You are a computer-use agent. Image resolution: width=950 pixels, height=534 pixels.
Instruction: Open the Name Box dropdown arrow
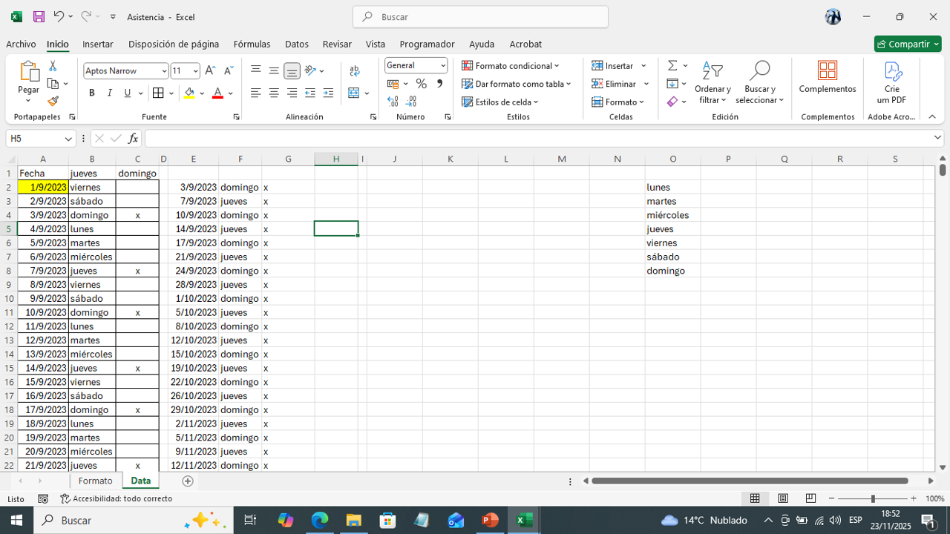(x=68, y=139)
